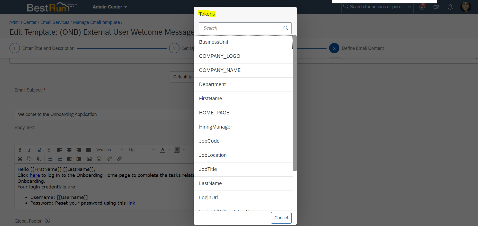
Task: Click the global search for actions field
Action: click(x=374, y=7)
